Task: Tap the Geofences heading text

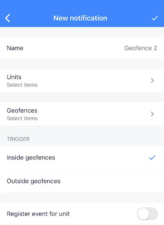Action: [22, 110]
